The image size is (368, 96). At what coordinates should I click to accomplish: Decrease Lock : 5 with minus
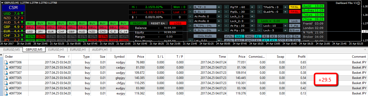[260, 31]
